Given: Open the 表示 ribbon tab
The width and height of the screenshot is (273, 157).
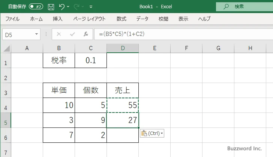Looking at the screenshot, I should [183, 19].
